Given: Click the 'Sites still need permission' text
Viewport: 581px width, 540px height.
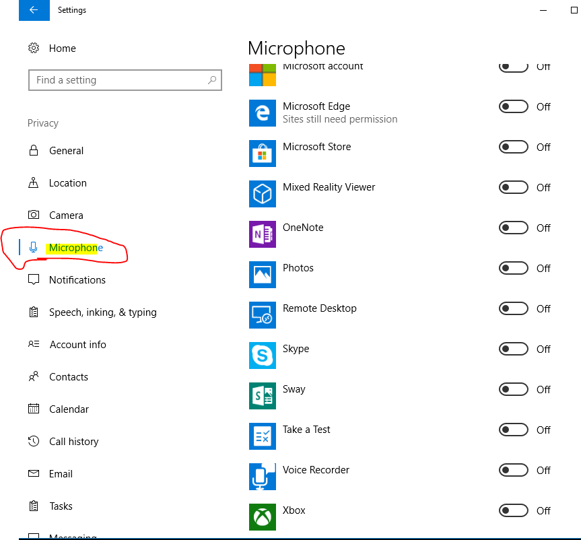Looking at the screenshot, I should [x=340, y=119].
